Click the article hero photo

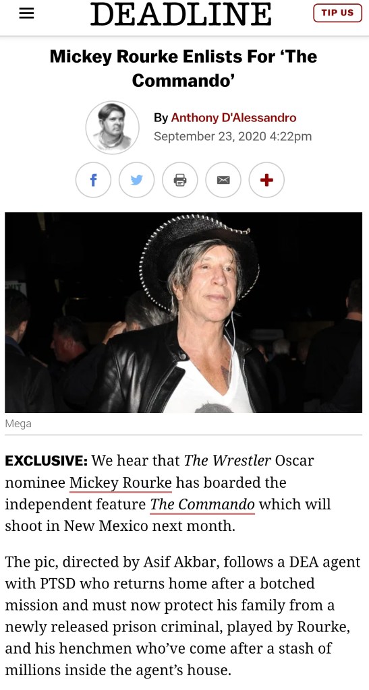pos(183,313)
